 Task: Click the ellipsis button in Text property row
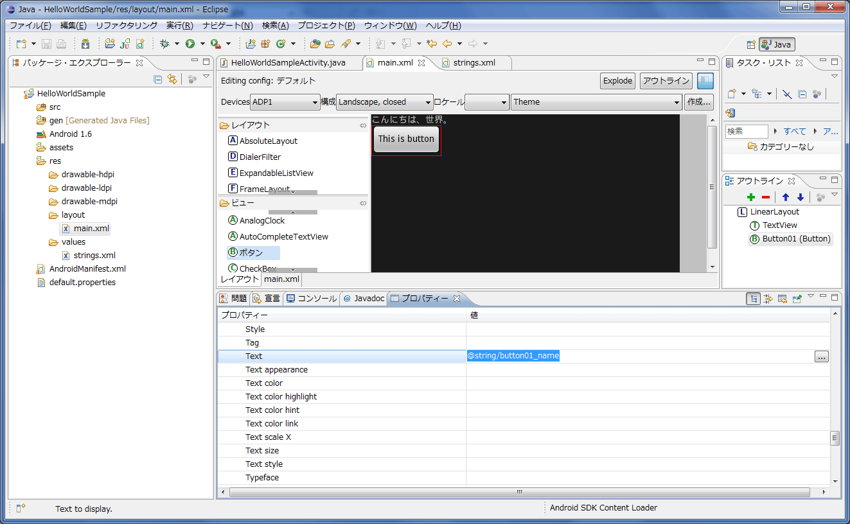(821, 356)
